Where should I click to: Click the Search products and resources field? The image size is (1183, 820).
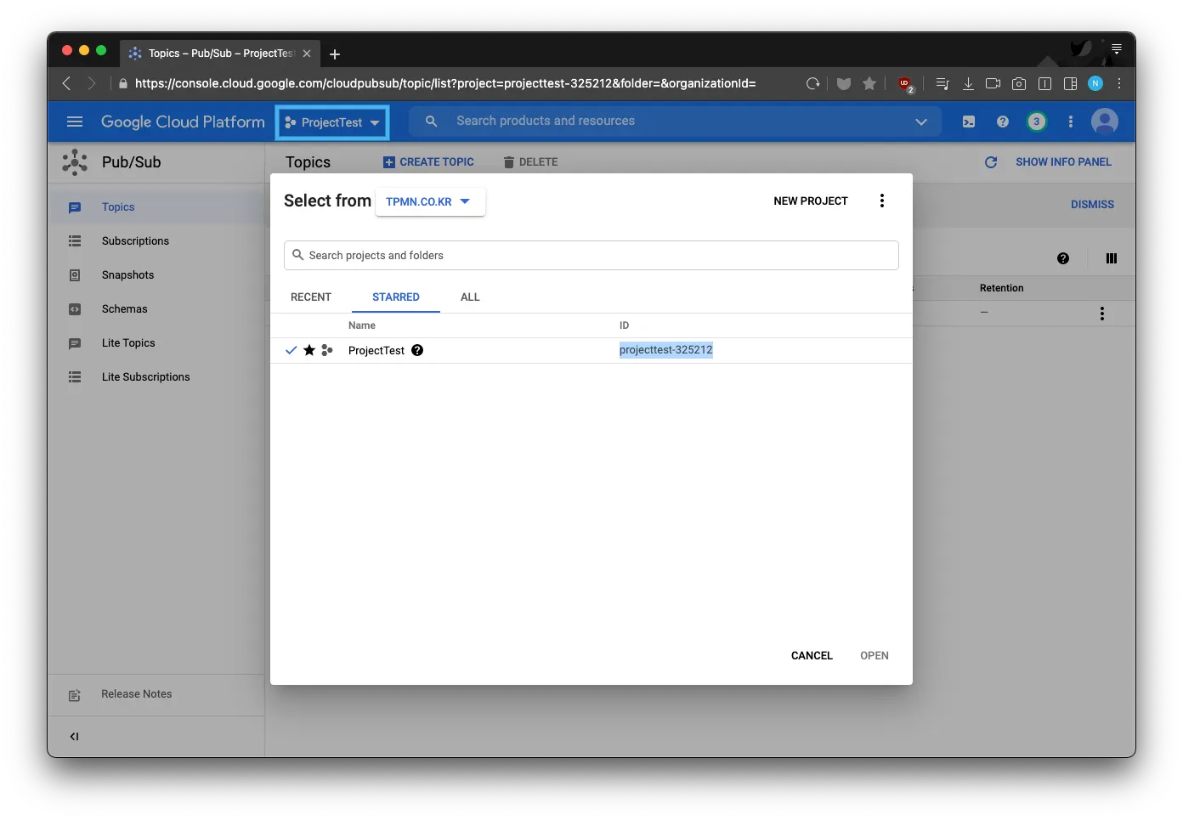(x=676, y=122)
